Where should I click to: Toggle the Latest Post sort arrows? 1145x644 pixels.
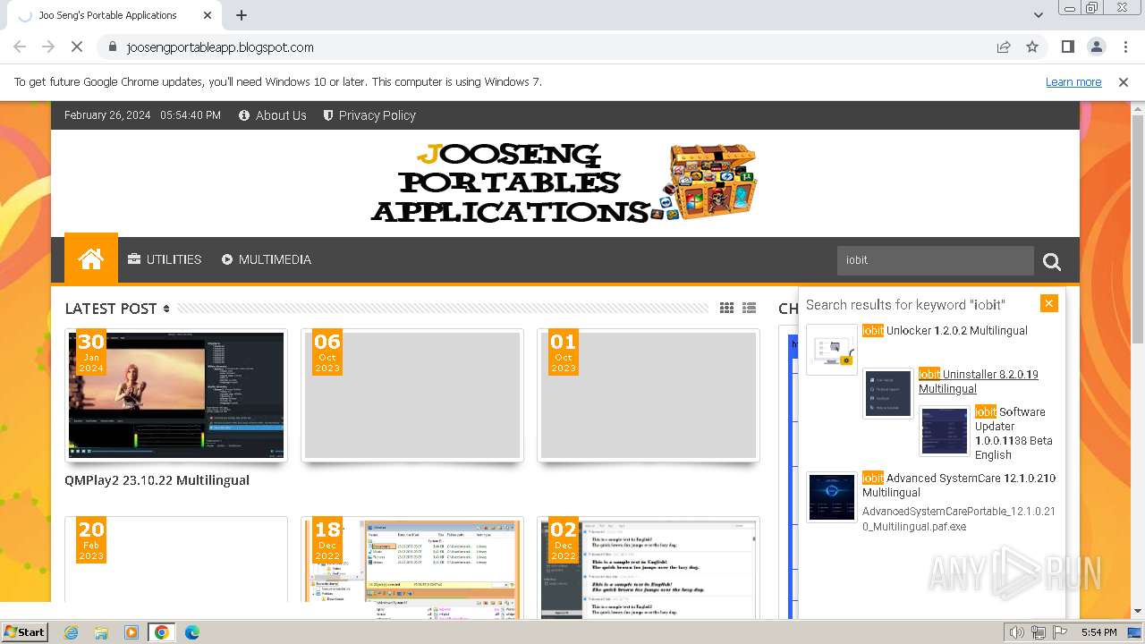(166, 309)
